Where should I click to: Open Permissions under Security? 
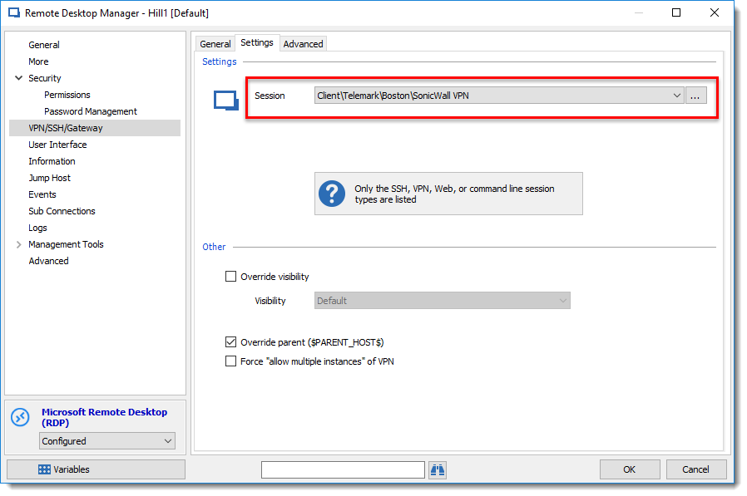67,95
